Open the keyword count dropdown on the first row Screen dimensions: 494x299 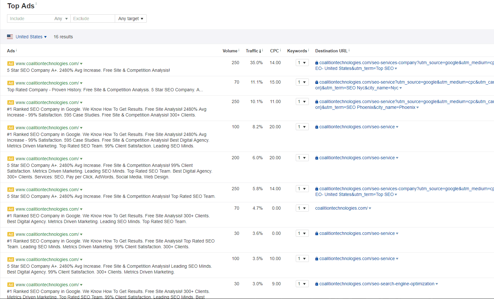[x=302, y=63]
